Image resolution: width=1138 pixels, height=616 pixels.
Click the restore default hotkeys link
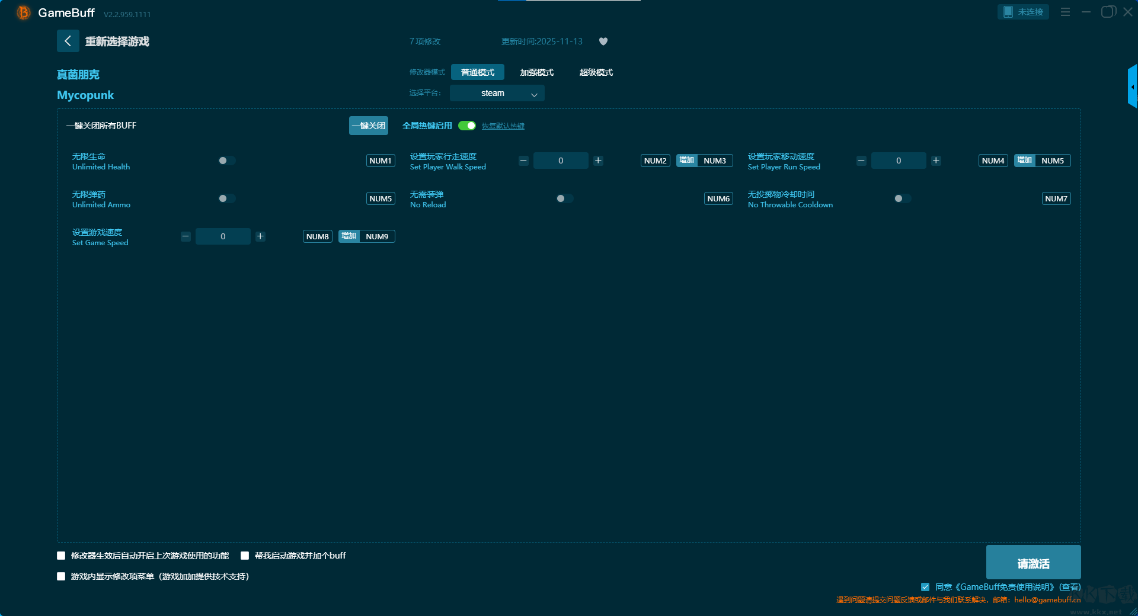[503, 126]
